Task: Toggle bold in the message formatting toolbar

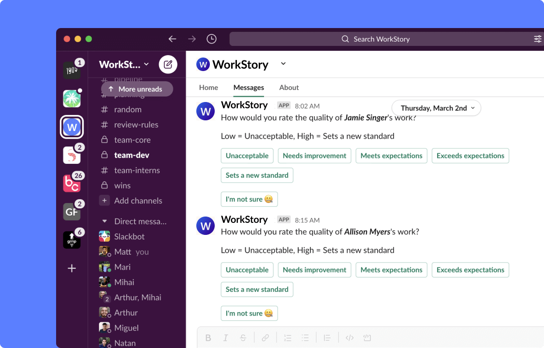Action: [x=208, y=337]
